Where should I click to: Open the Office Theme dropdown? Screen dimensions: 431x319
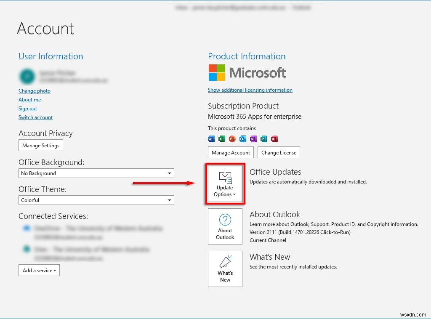(x=170, y=200)
